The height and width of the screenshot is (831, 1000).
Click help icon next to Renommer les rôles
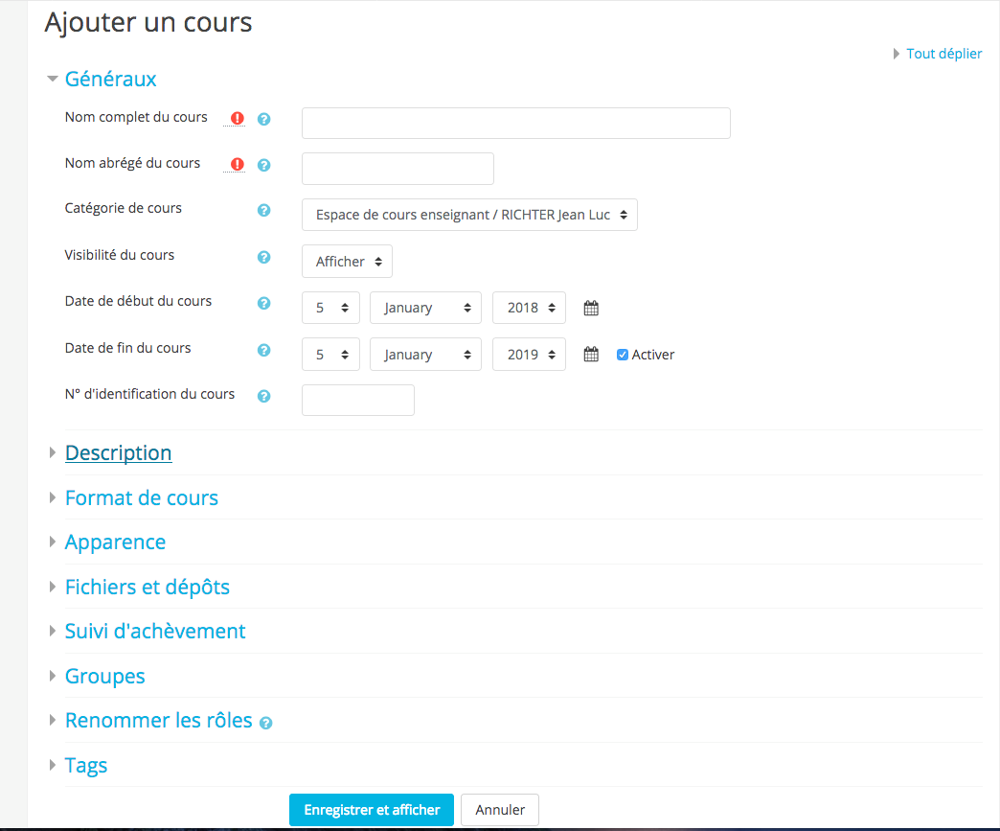click(x=266, y=723)
